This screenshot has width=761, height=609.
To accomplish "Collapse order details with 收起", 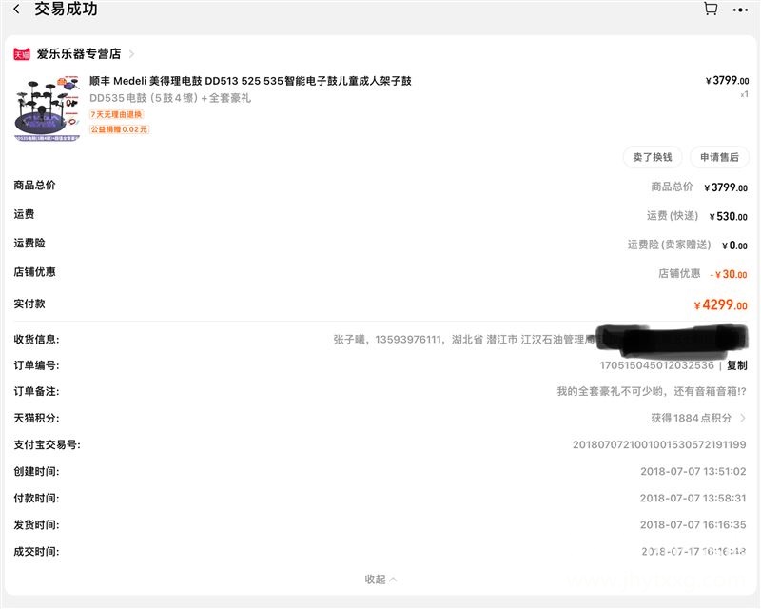I will click(380, 579).
